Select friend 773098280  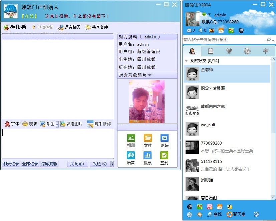[227, 147]
